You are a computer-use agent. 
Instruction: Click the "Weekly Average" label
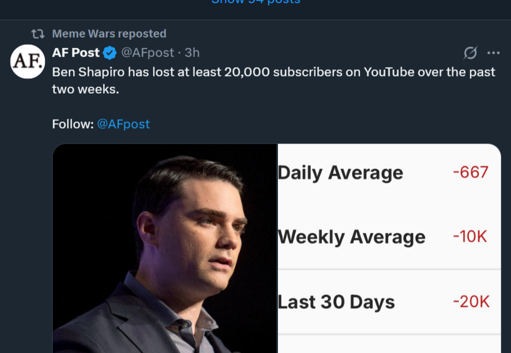coord(351,237)
